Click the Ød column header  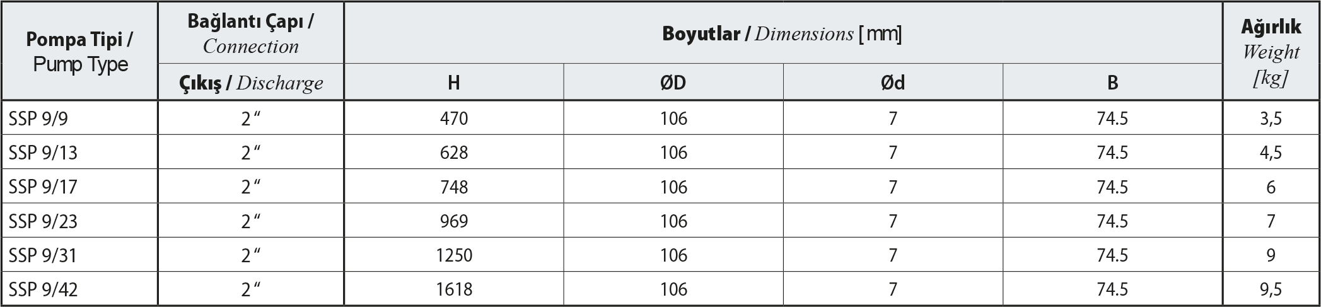coord(892,82)
